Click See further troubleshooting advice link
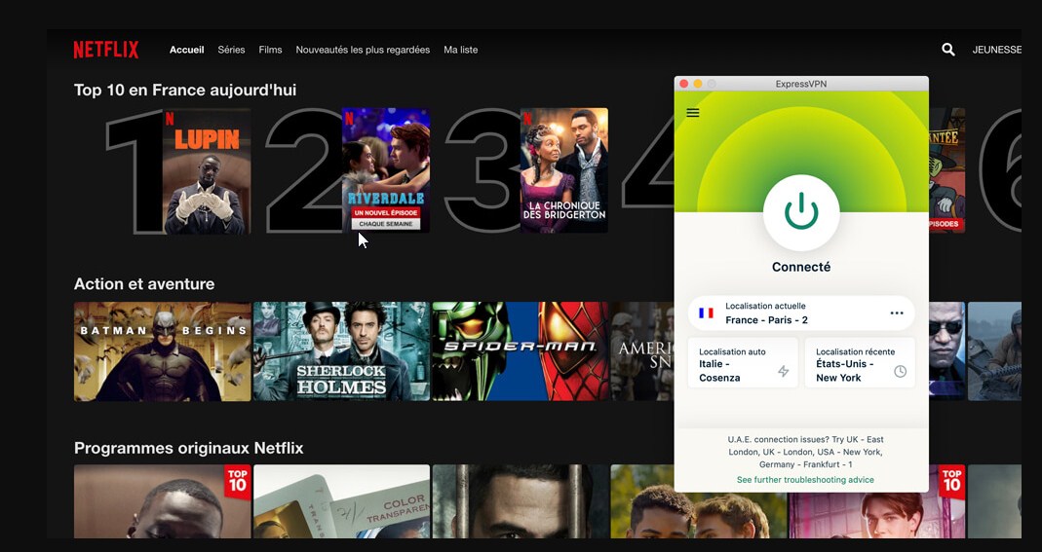This screenshot has height=552, width=1042. point(805,480)
